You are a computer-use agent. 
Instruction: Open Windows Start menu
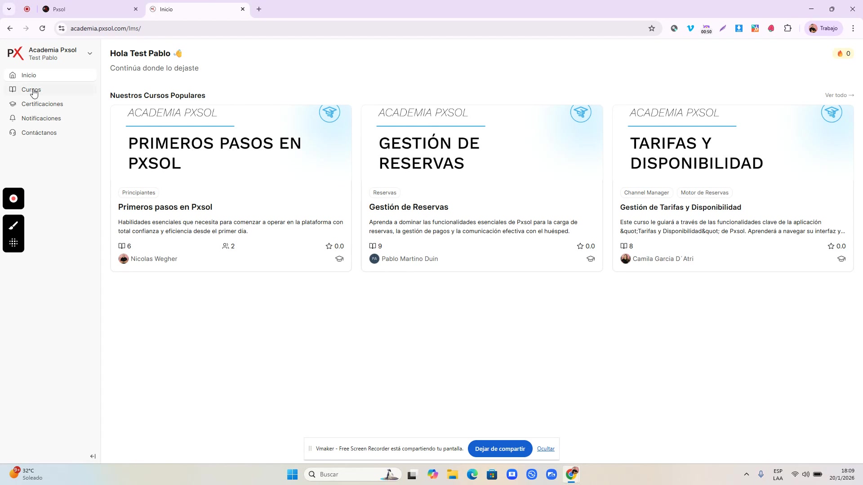(292, 474)
